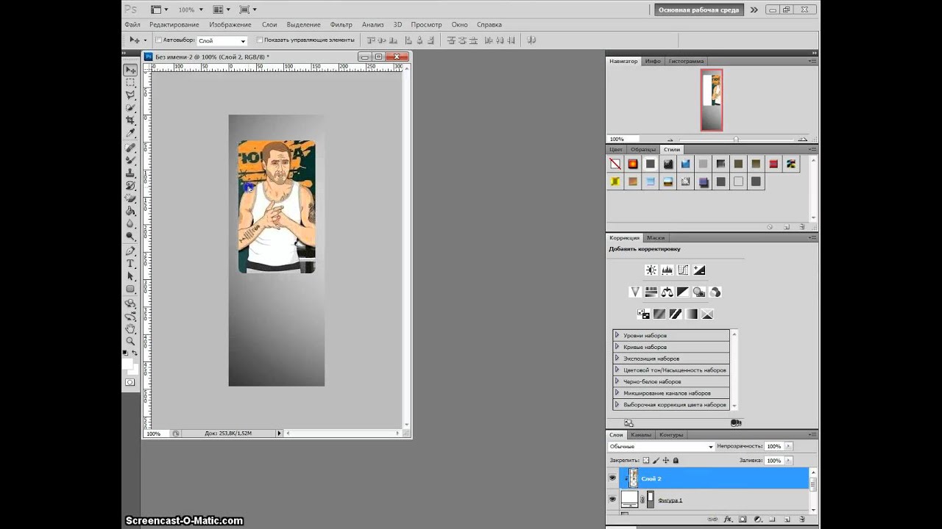
Task: Select the Quick Selection tool
Action: 130,107
